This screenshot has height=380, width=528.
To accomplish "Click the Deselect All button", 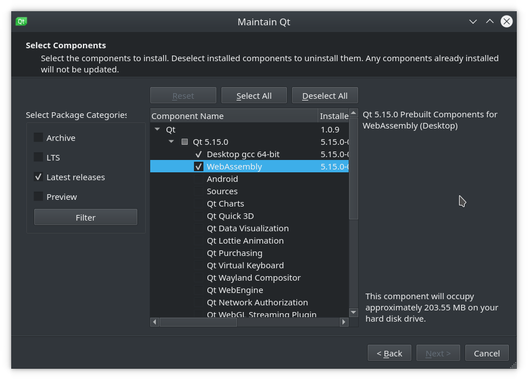I will (325, 96).
